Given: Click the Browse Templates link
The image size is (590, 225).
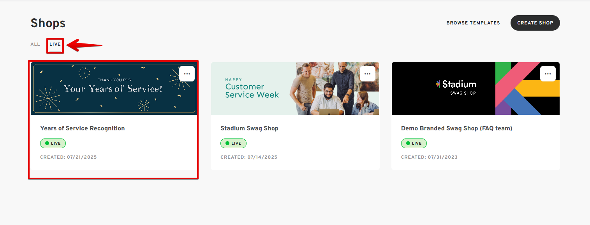Looking at the screenshot, I should coord(473,23).
